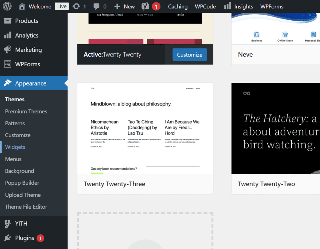Open WPForms in the top admin bar
The image size is (320, 249).
coord(272,7)
